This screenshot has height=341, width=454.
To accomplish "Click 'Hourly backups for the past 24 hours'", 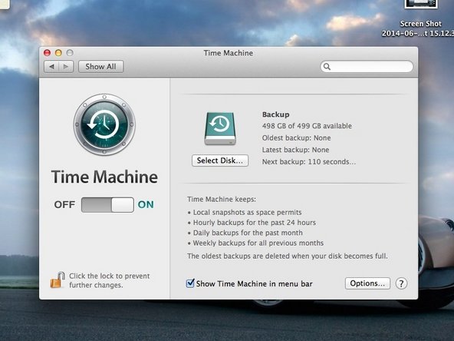I will [255, 223].
